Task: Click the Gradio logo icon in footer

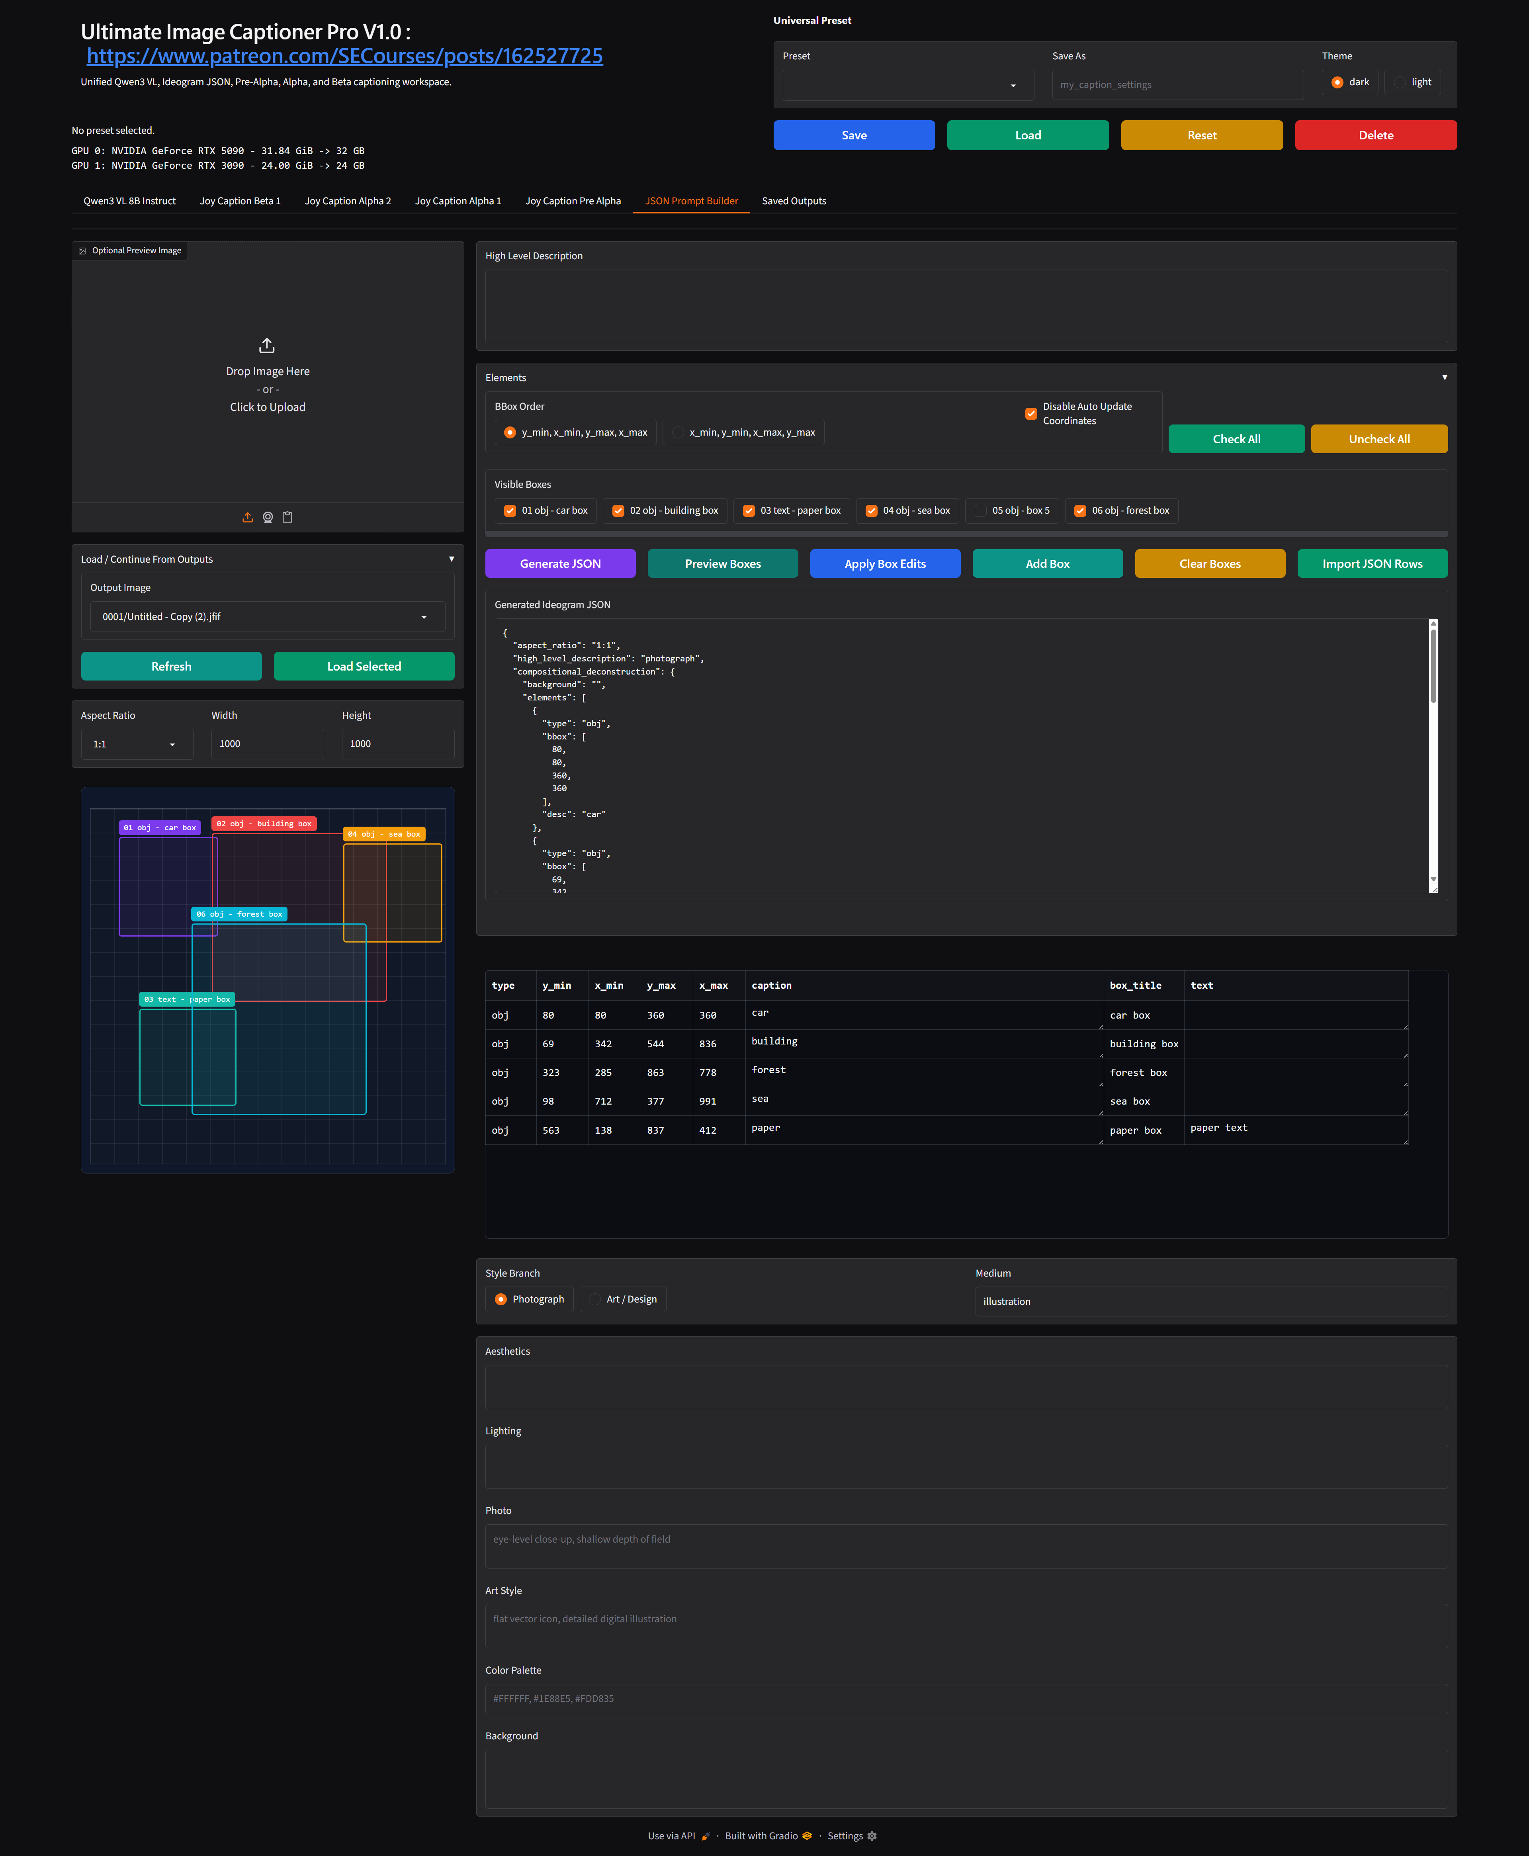Action: coord(807,1836)
